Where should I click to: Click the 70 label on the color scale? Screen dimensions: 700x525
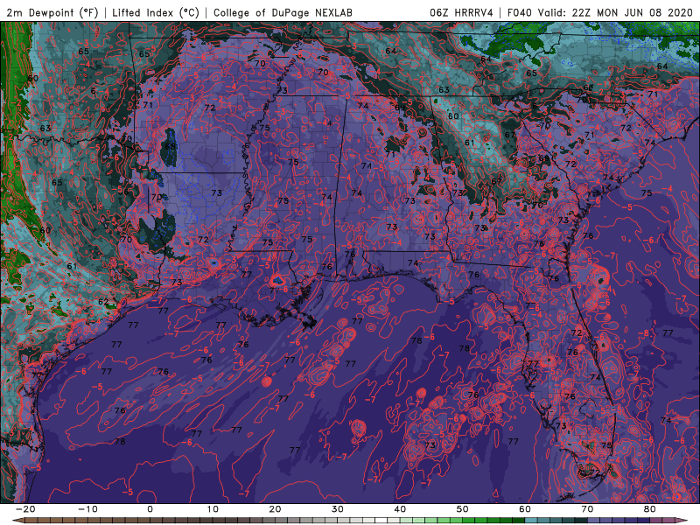click(587, 509)
